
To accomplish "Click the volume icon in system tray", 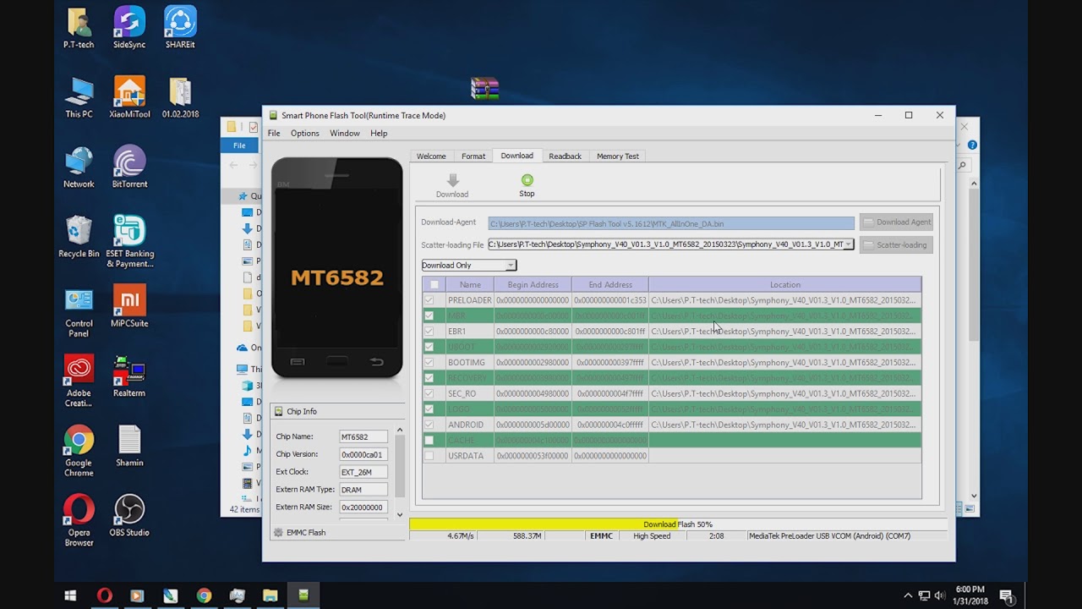I will tap(940, 595).
